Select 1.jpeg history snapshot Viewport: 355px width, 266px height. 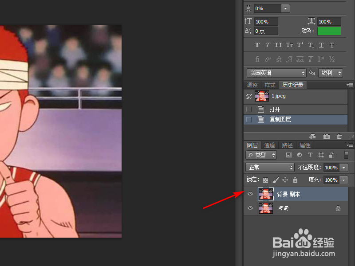point(296,96)
